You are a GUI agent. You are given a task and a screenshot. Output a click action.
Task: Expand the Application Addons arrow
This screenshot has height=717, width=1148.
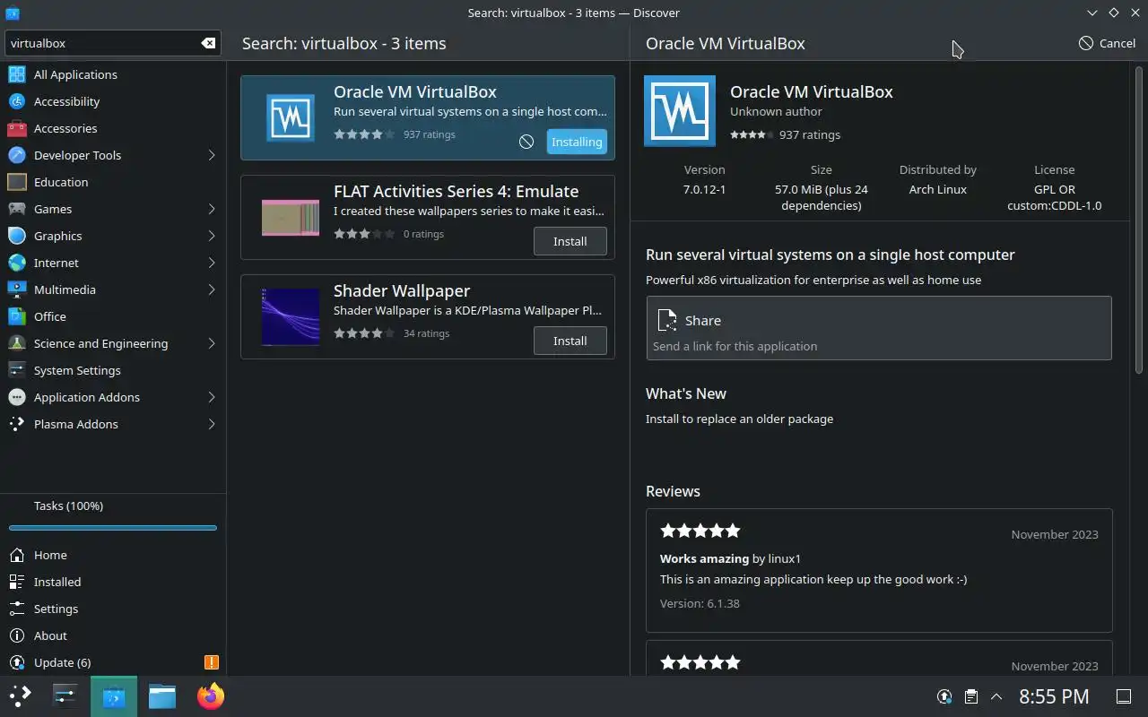[212, 397]
